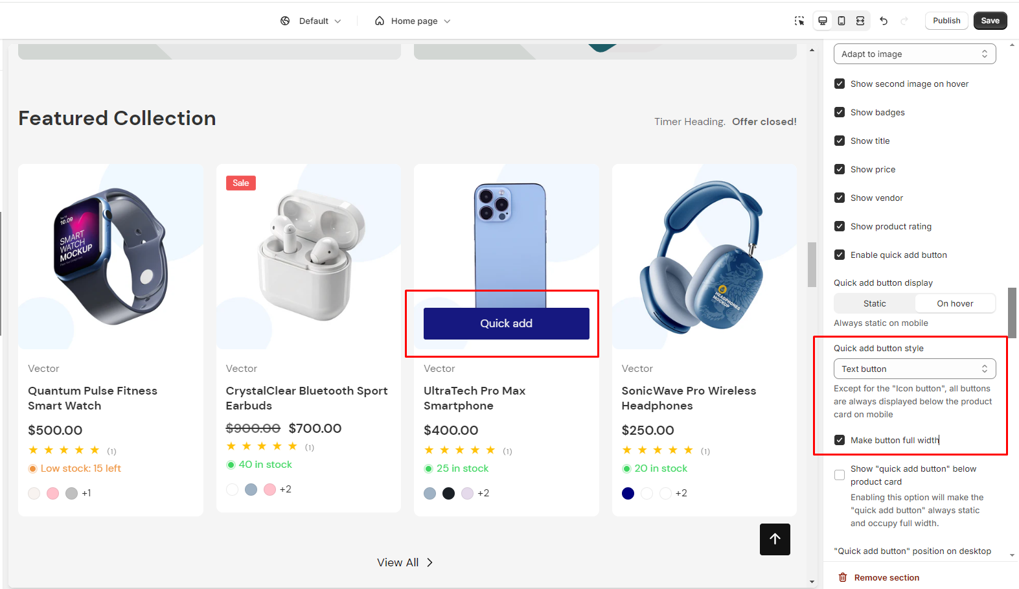1019x589 pixels.
Task: Uncheck Show second image on hover
Action: coord(840,84)
